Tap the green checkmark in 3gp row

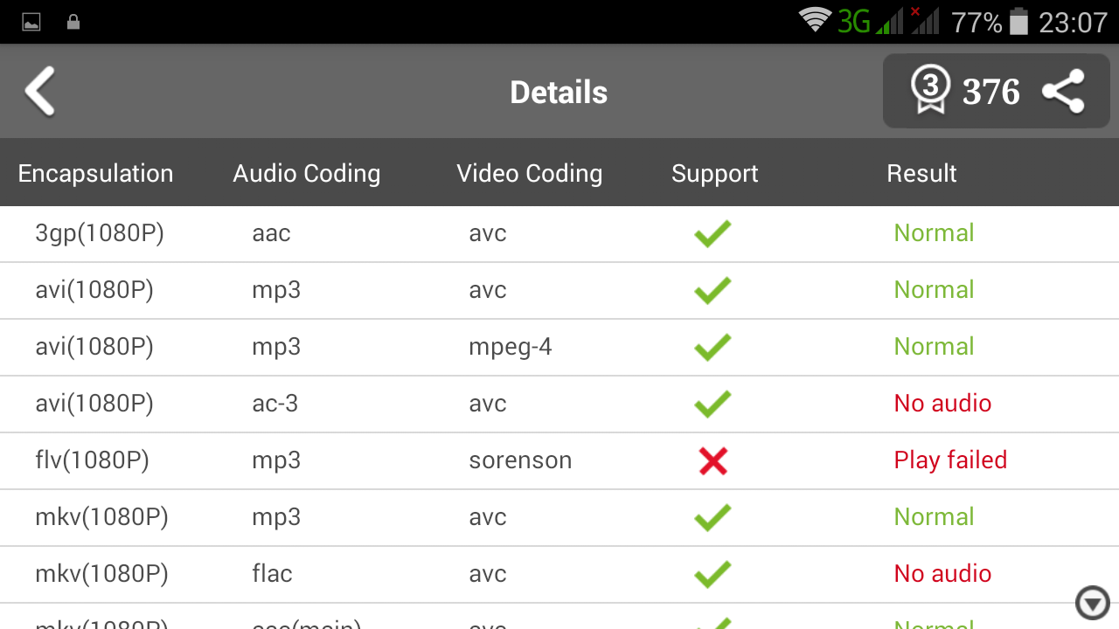tap(712, 234)
